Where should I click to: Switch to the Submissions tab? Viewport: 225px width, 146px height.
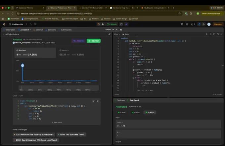(65, 30)
